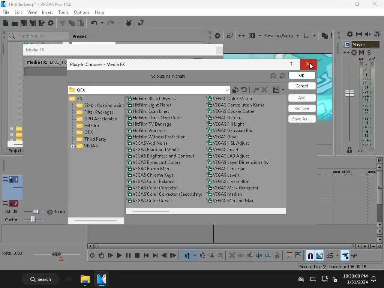This screenshot has height=288, width=384.
Task: Pause playback in transport bar
Action: click(128, 256)
